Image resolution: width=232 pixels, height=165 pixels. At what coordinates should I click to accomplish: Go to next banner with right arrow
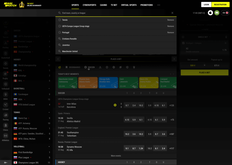pyautogui.click(x=174, y=59)
